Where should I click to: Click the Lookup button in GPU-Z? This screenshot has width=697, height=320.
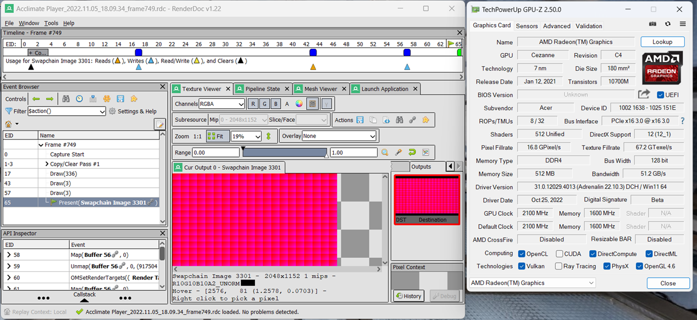662,42
